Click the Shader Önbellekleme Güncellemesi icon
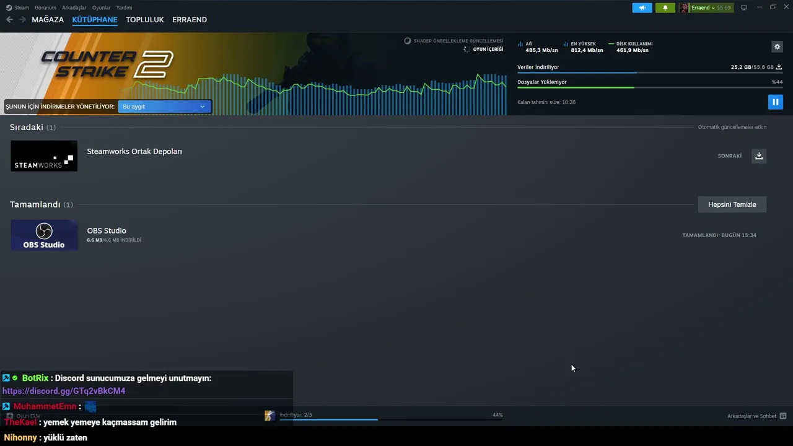 [x=408, y=41]
